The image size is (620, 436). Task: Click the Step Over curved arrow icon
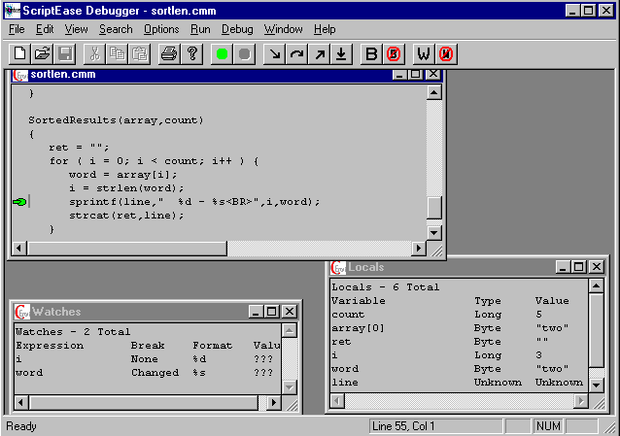pyautogui.click(x=296, y=53)
